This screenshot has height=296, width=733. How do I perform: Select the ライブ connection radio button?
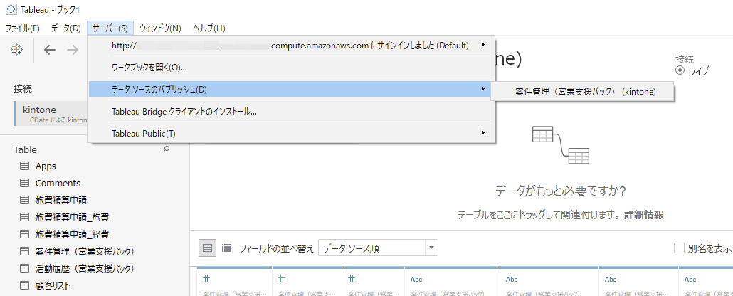680,70
